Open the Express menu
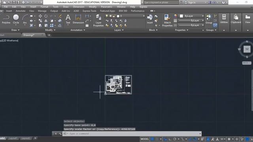The image size is (253, 142). (143, 7)
